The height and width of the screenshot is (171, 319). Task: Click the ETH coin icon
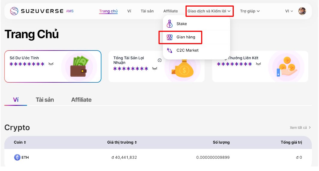(x=17, y=157)
